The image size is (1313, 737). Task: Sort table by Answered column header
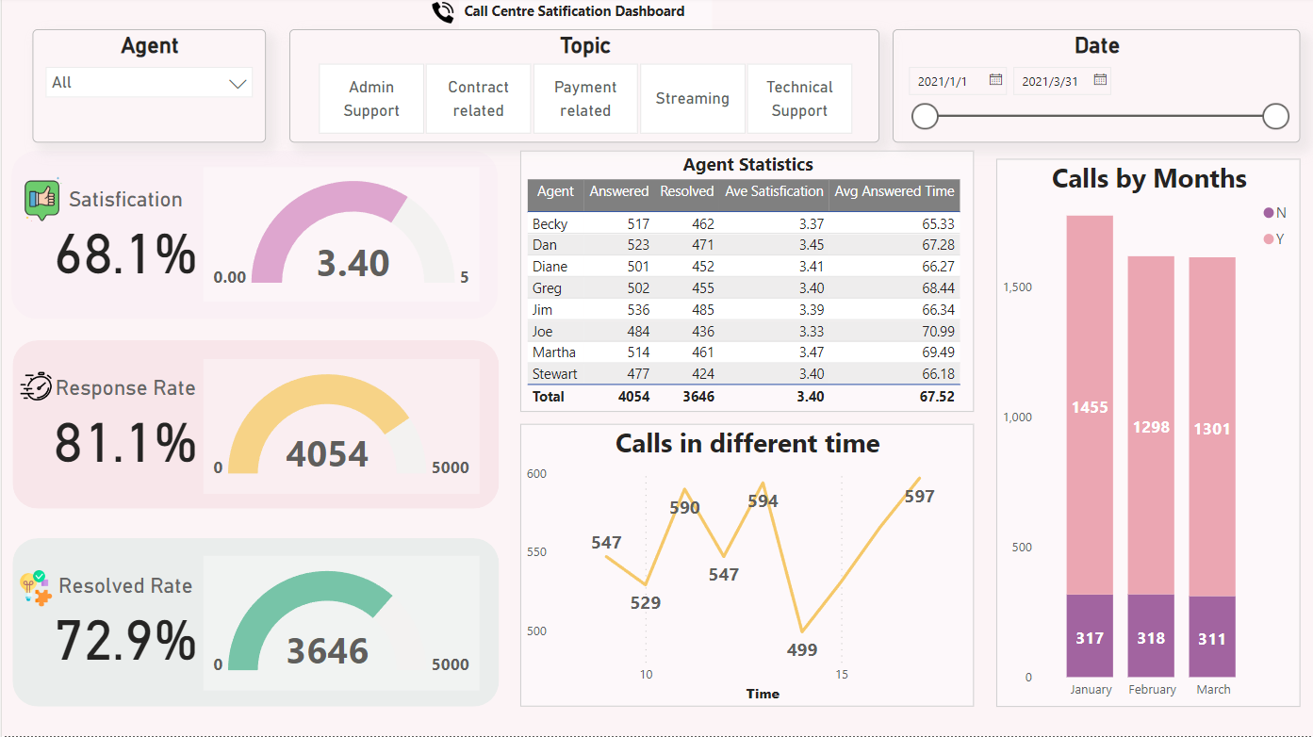pos(619,191)
